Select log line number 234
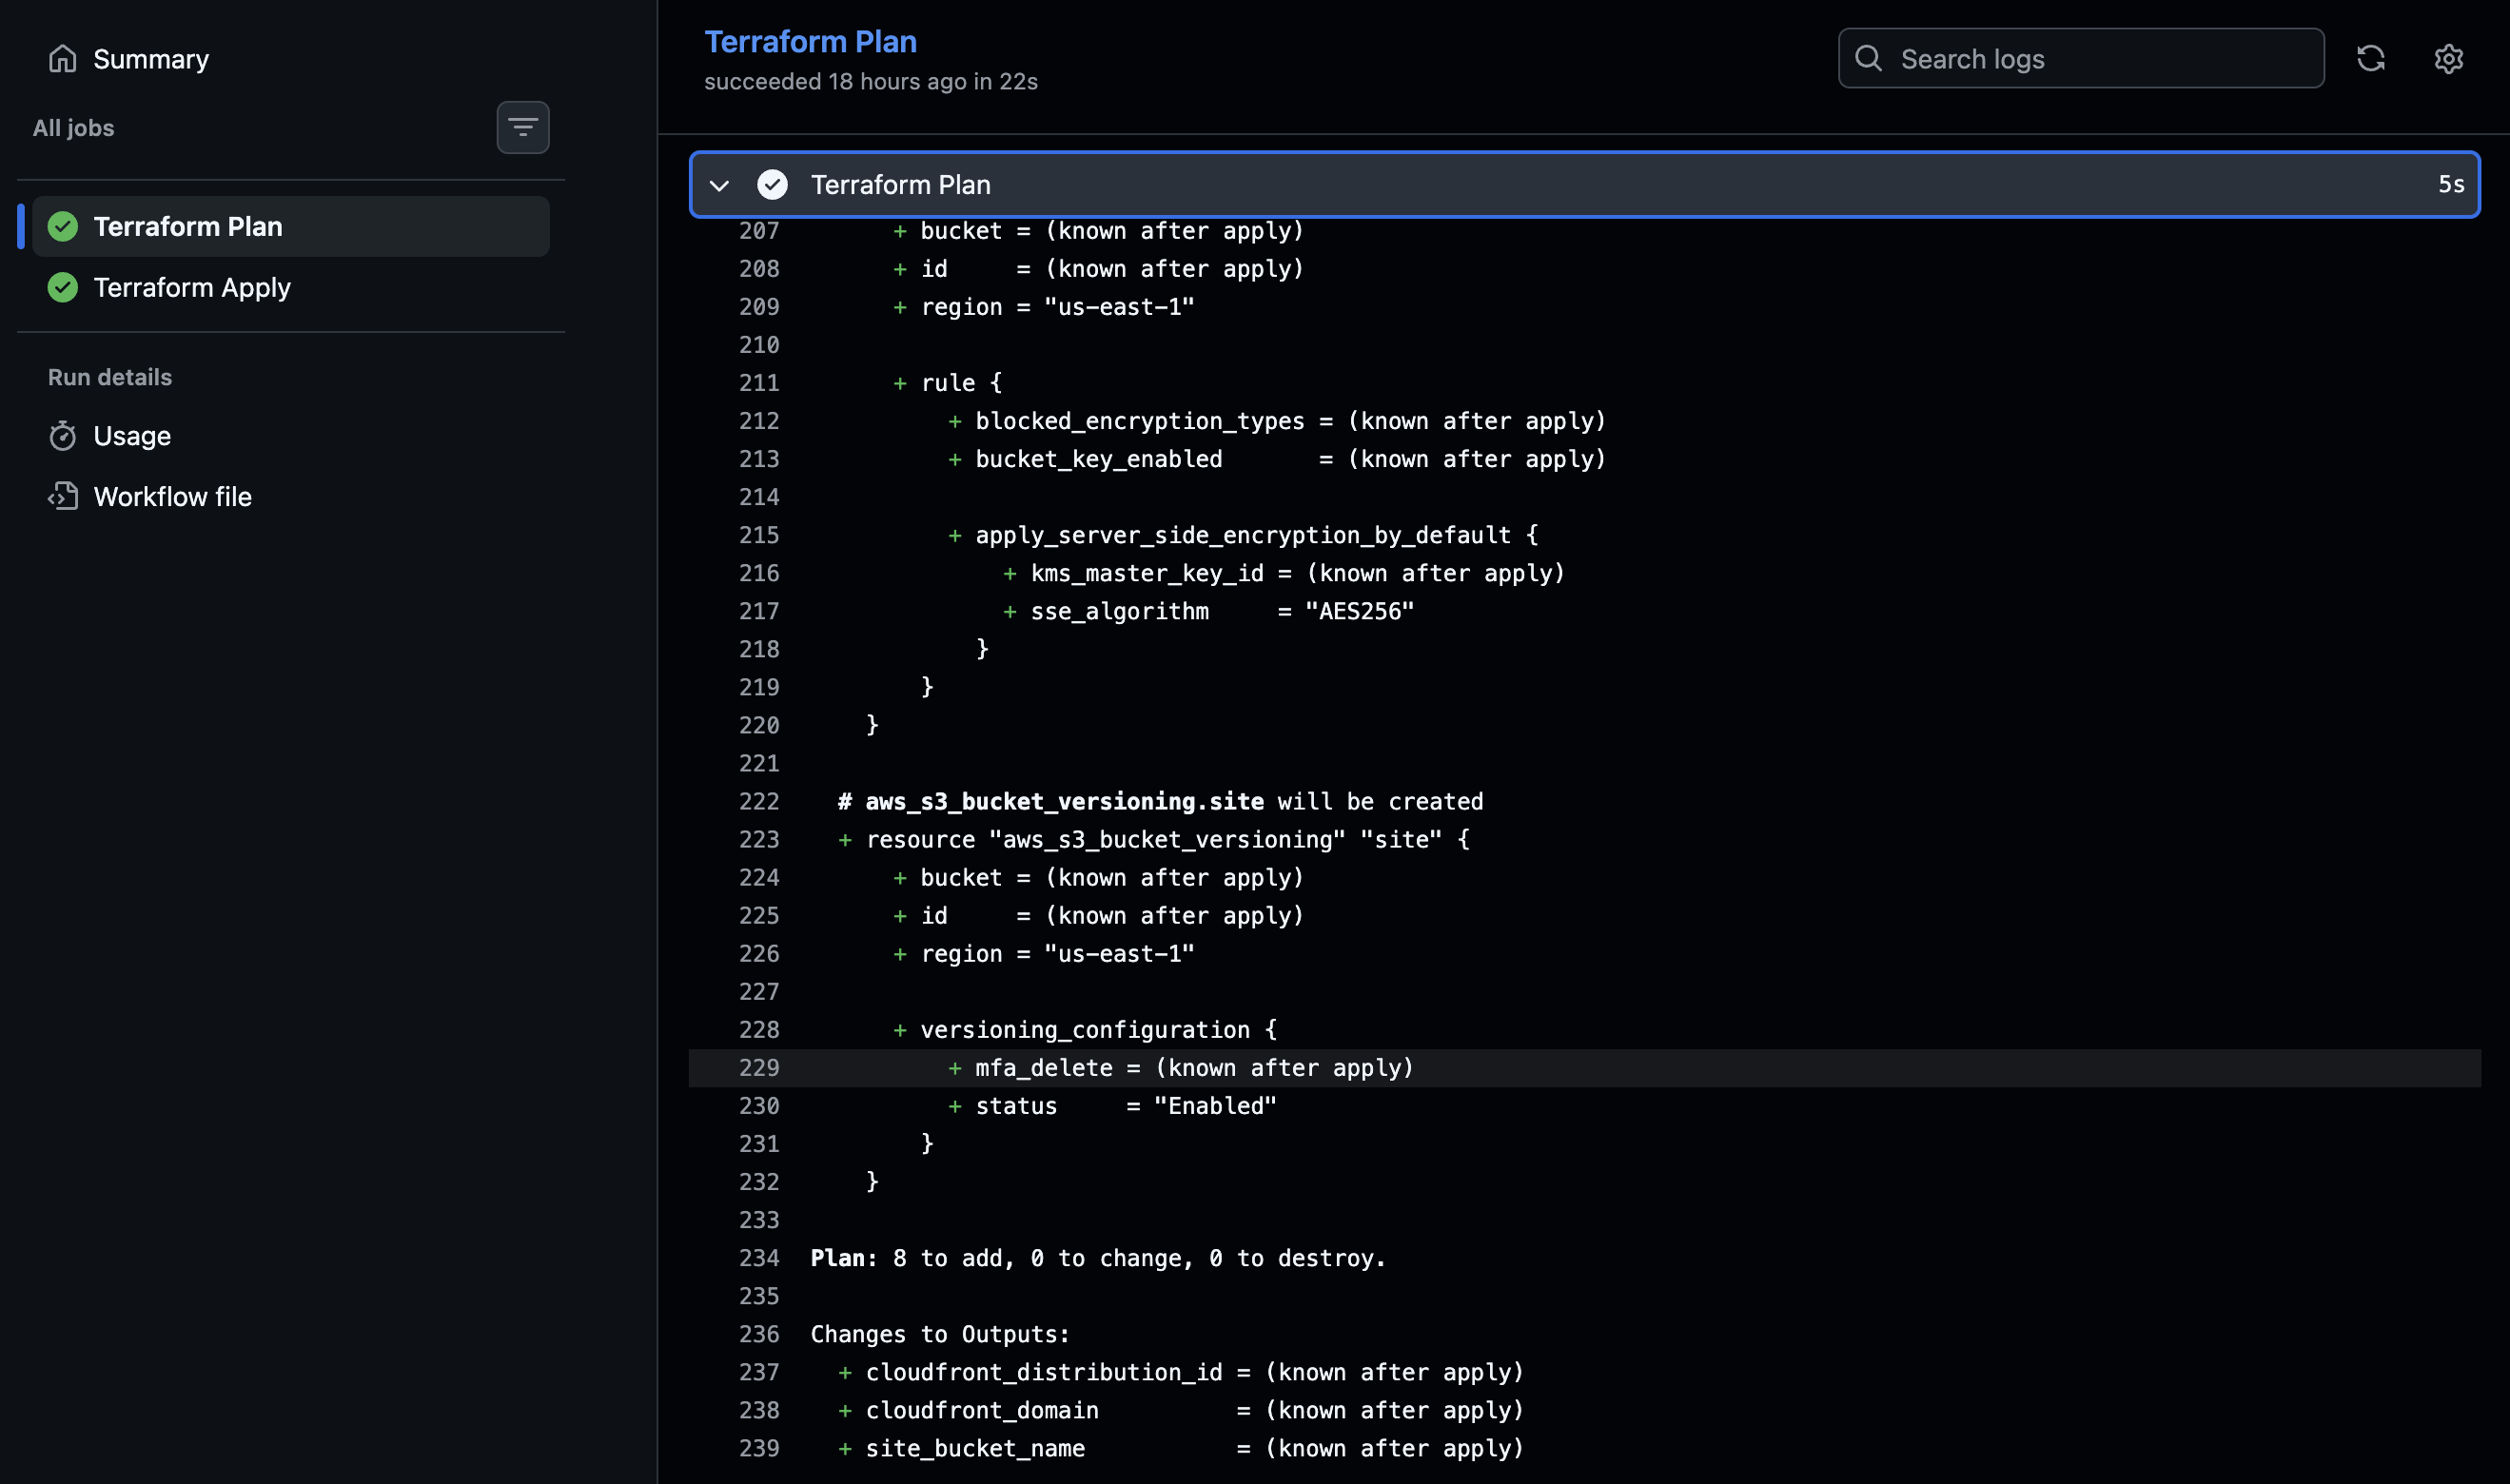Image resolution: width=2510 pixels, height=1484 pixels. [759, 1258]
